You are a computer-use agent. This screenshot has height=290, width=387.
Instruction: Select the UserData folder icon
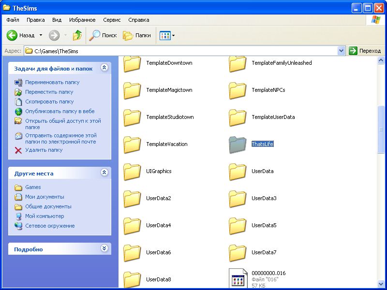pos(238,172)
